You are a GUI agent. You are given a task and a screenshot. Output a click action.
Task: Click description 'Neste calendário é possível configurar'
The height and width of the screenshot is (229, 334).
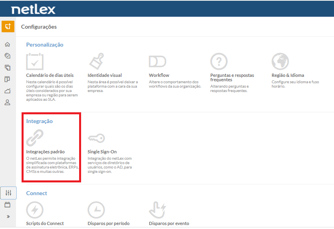[52, 91]
